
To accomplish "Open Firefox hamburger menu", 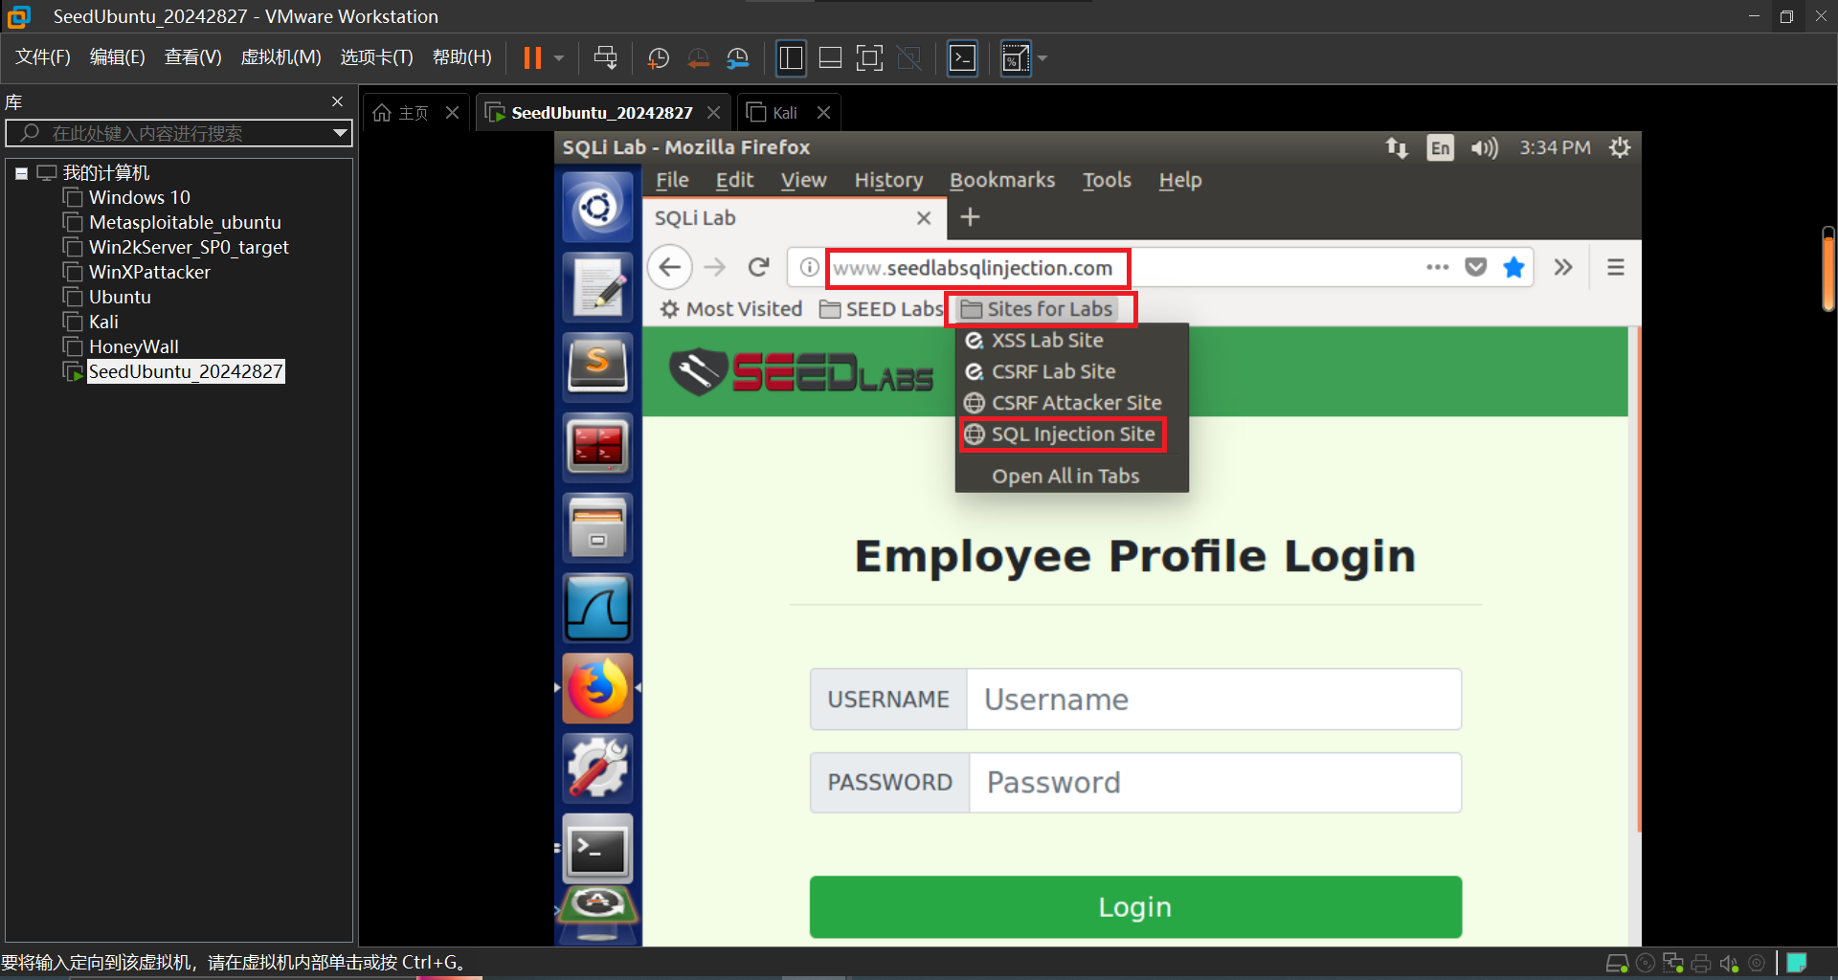I will (1616, 267).
